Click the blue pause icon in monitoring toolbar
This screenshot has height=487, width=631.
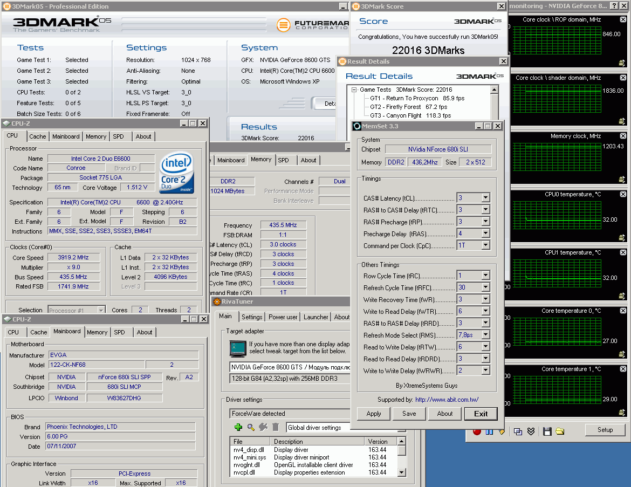click(x=489, y=432)
